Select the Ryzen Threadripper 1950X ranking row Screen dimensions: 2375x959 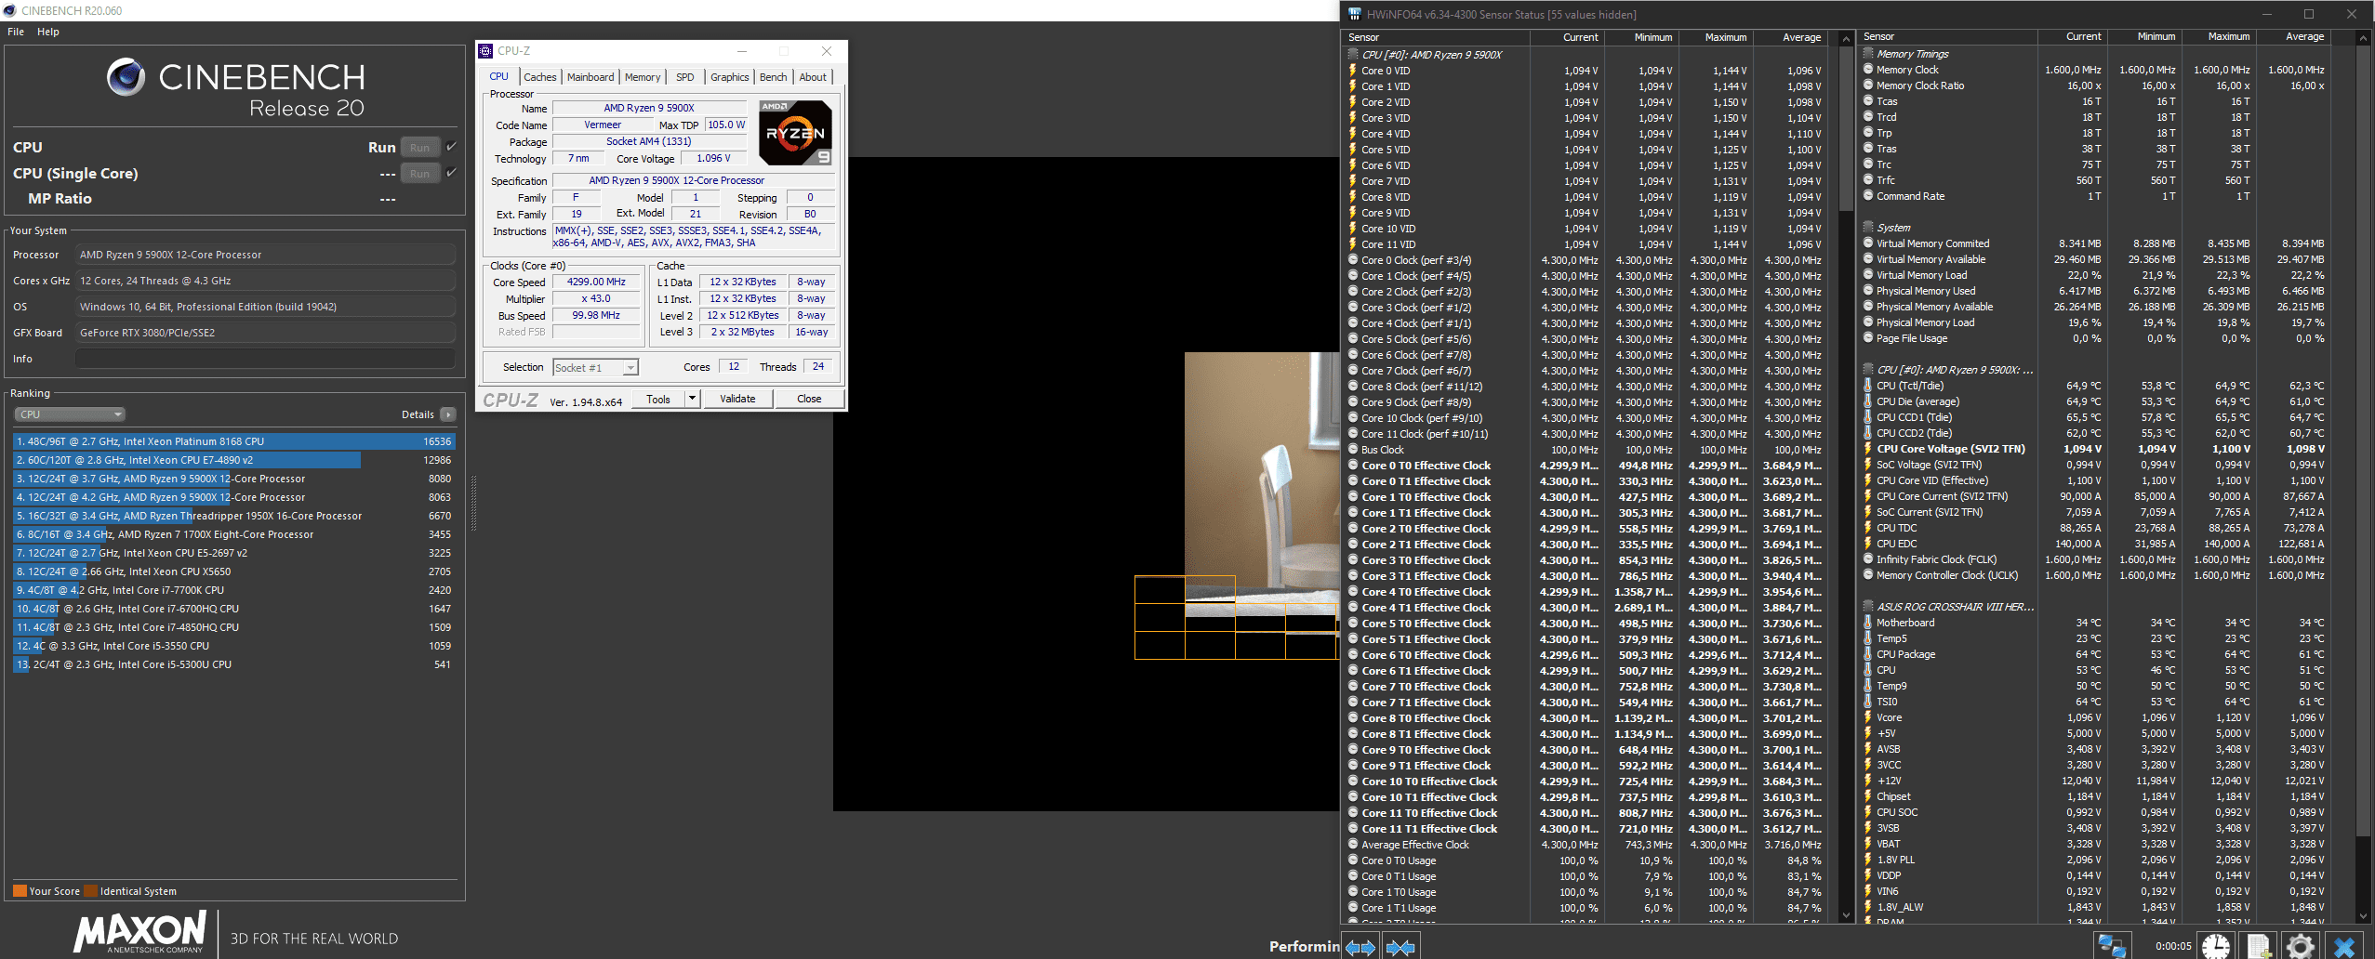click(234, 516)
